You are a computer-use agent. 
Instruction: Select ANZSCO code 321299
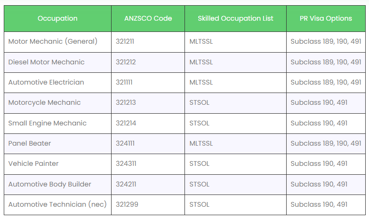(127, 204)
